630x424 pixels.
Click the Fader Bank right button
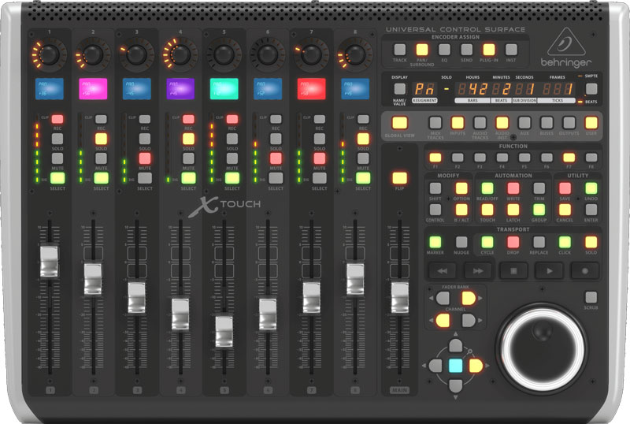(x=469, y=298)
